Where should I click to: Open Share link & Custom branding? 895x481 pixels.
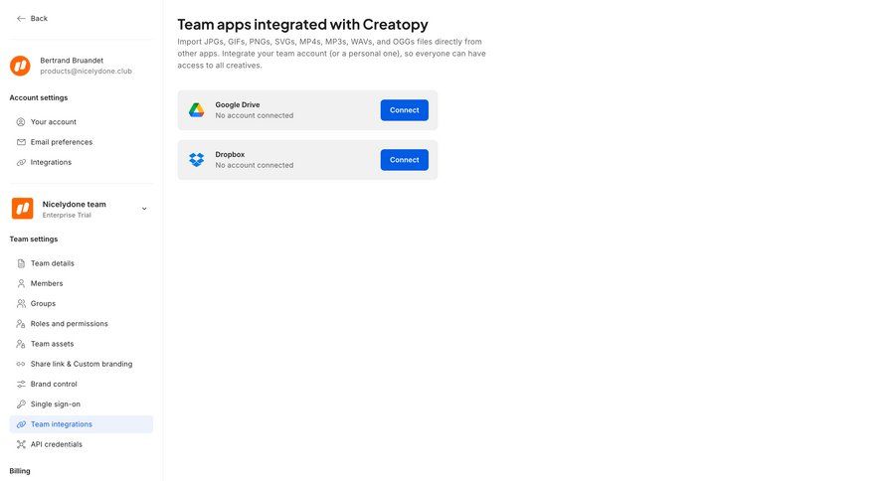tap(81, 364)
